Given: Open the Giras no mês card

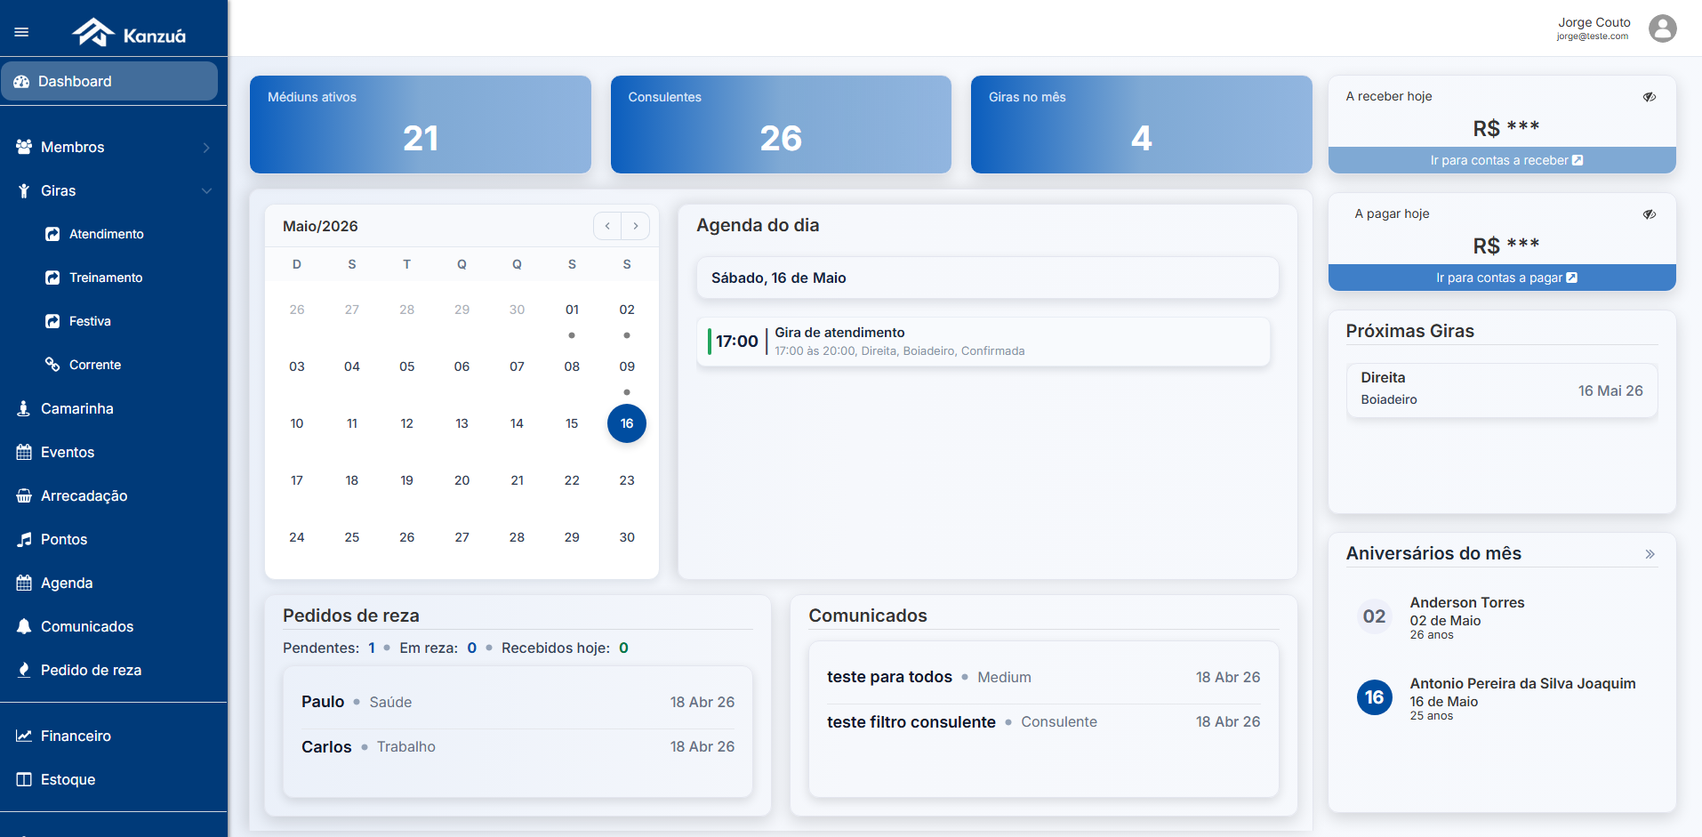Looking at the screenshot, I should click(x=1142, y=125).
